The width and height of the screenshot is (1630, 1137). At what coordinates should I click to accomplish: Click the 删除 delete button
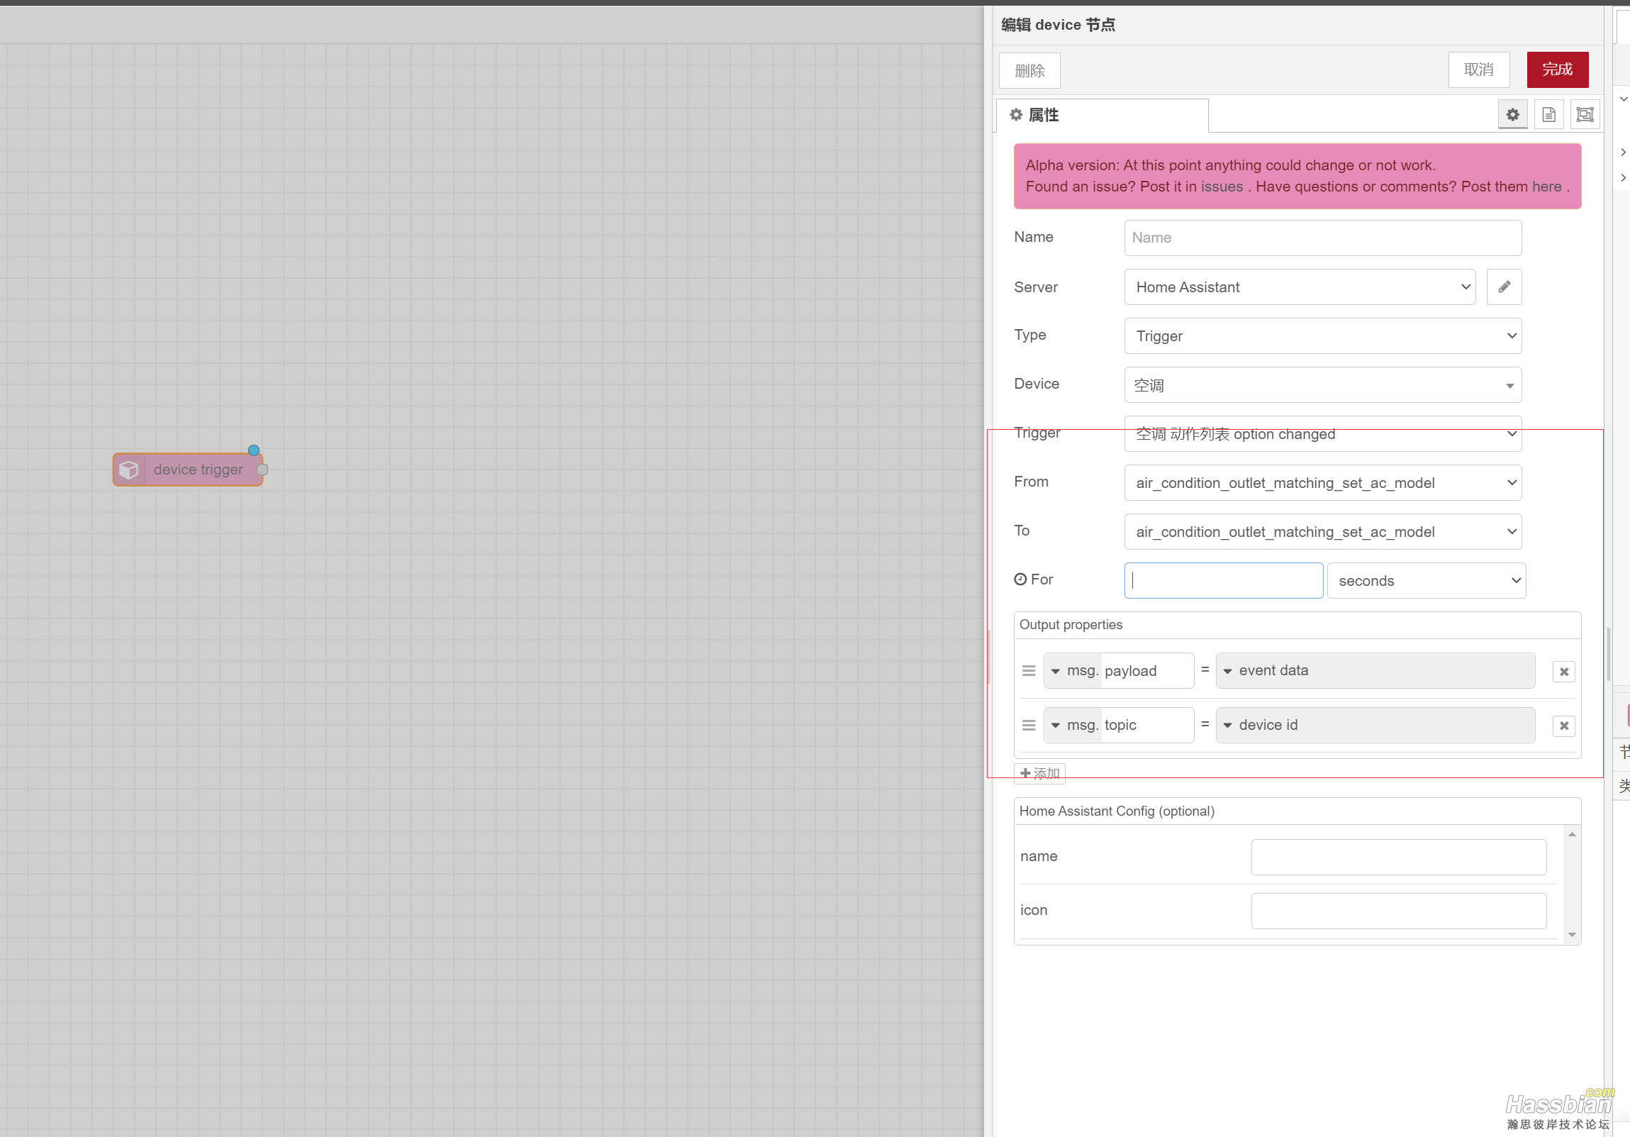coord(1029,70)
